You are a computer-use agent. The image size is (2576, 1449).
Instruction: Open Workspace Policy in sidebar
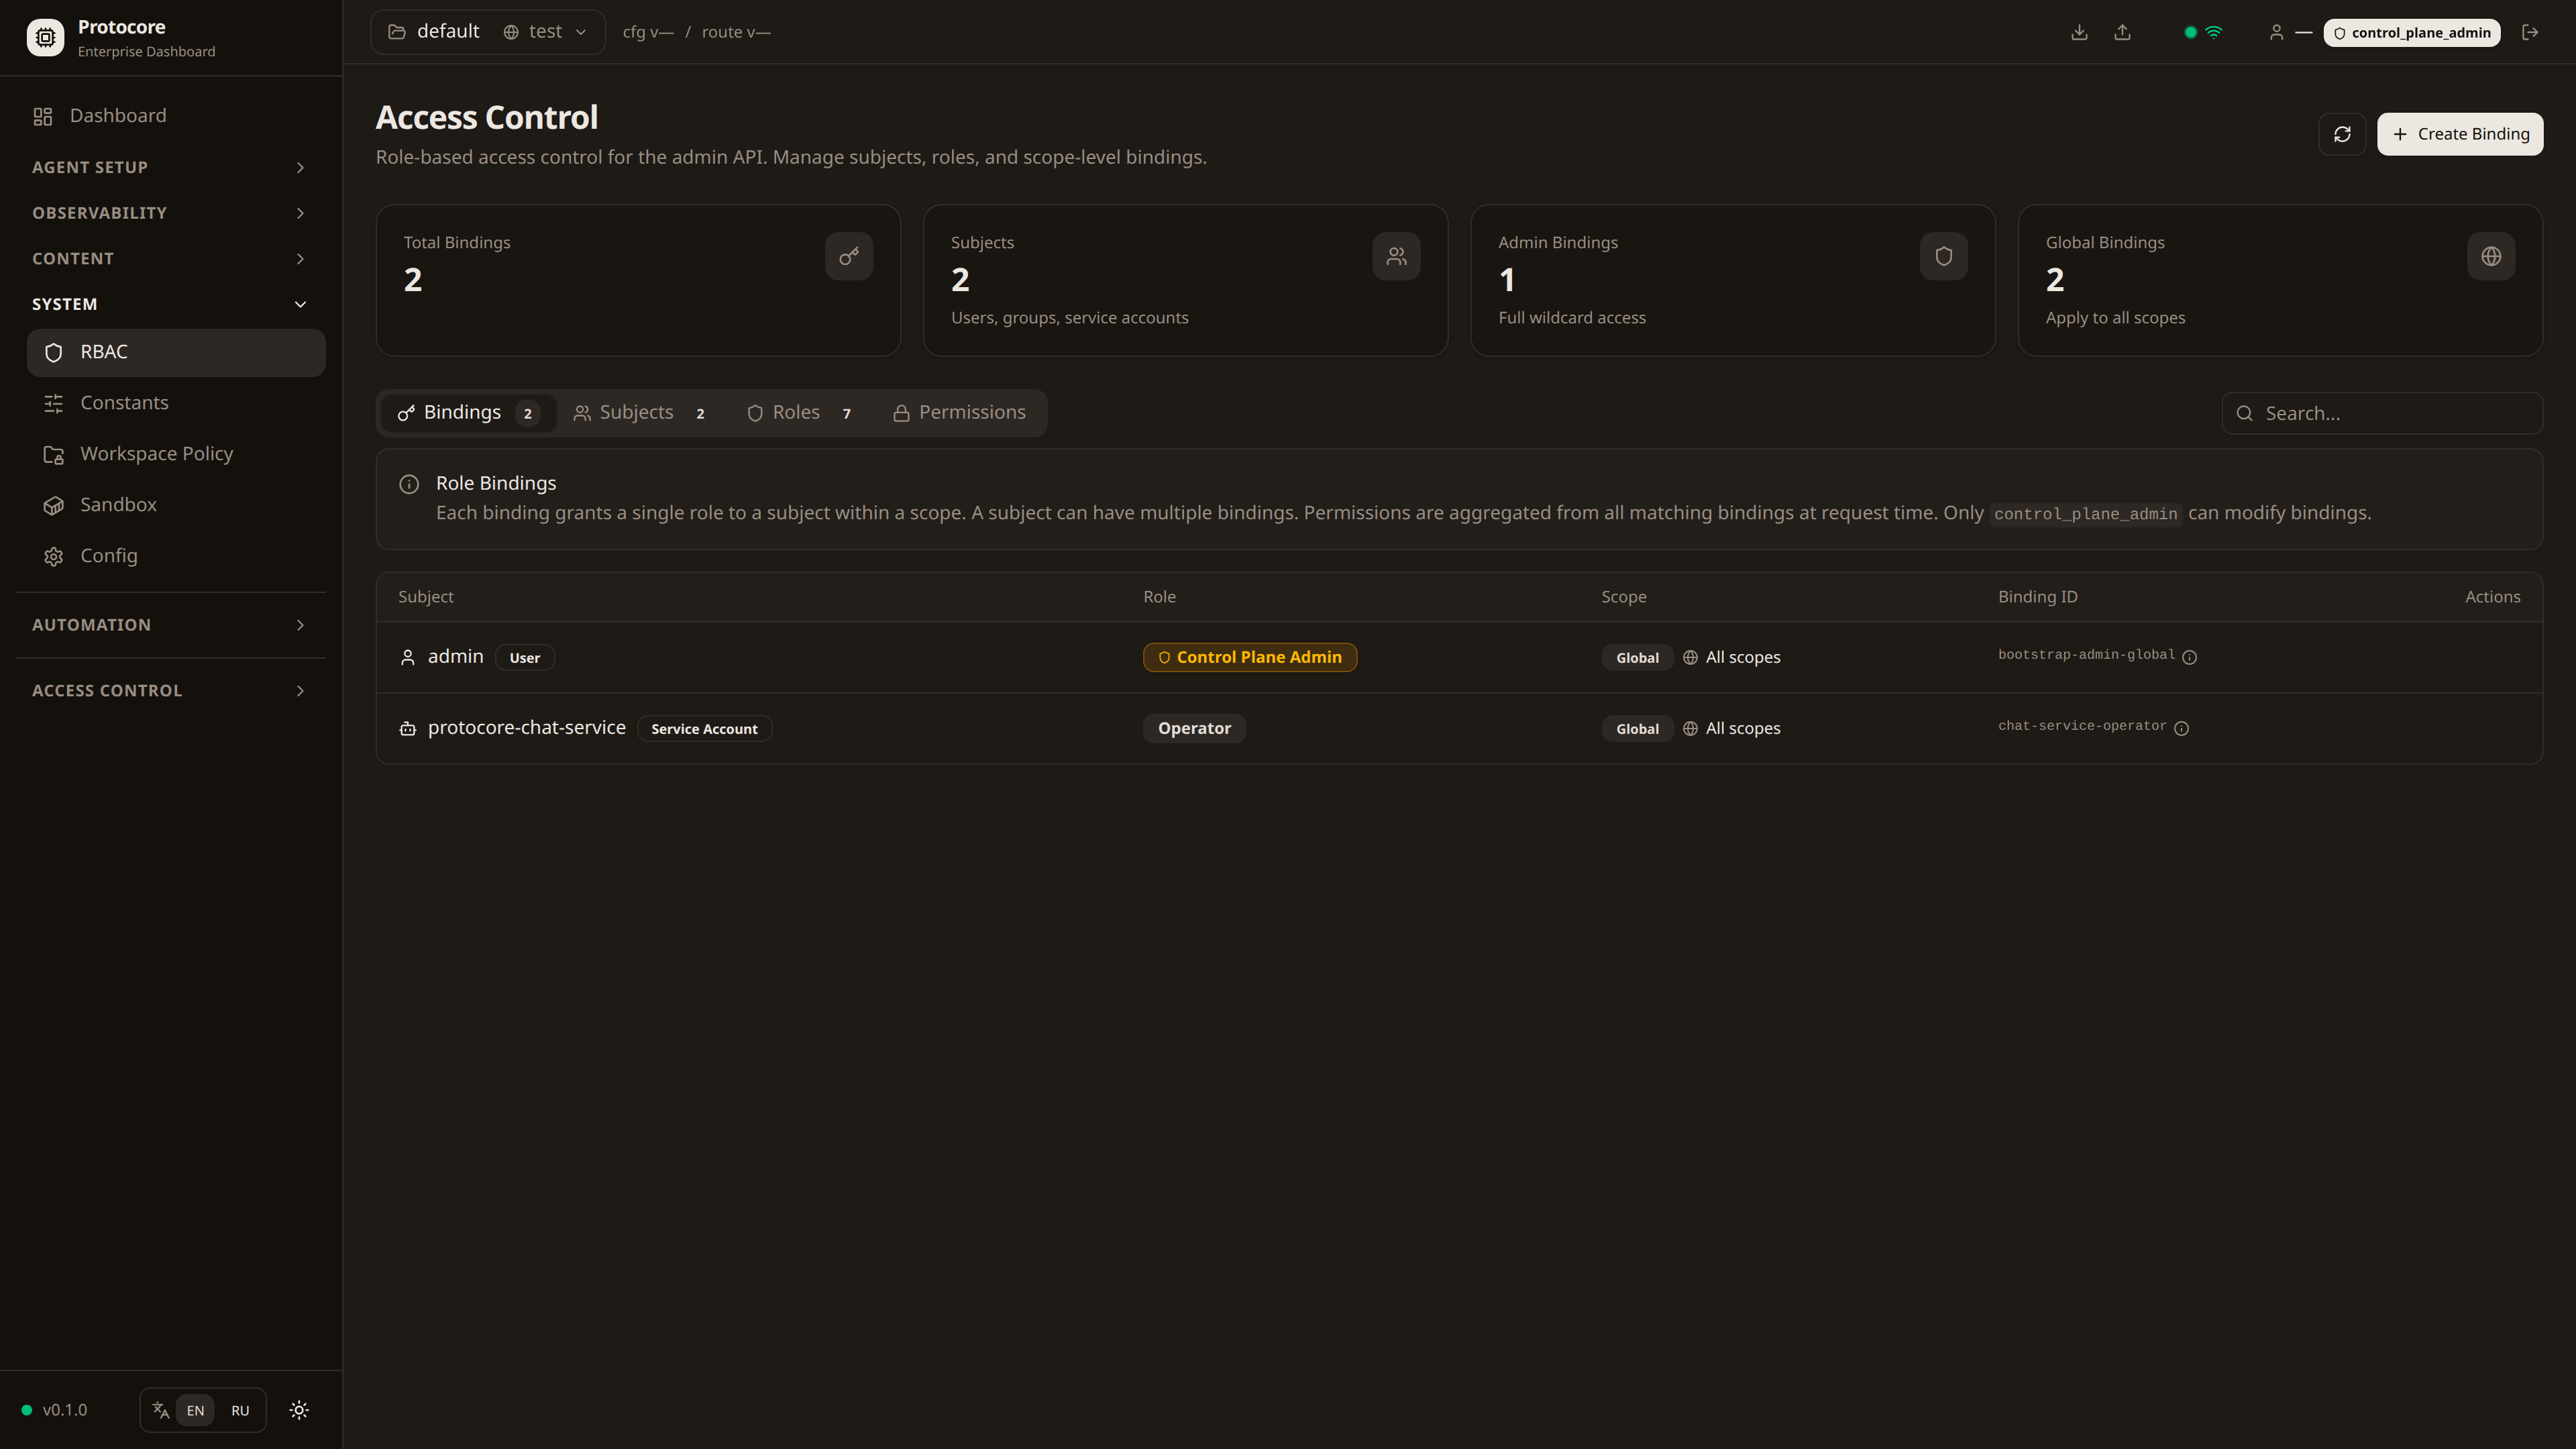[156, 454]
